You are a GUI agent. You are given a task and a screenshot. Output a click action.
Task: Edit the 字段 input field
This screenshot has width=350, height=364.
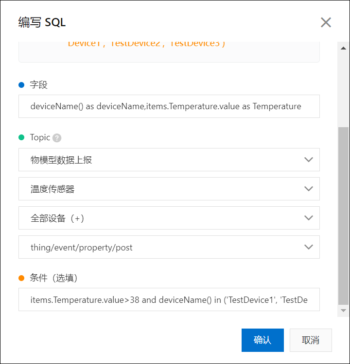tap(169, 106)
